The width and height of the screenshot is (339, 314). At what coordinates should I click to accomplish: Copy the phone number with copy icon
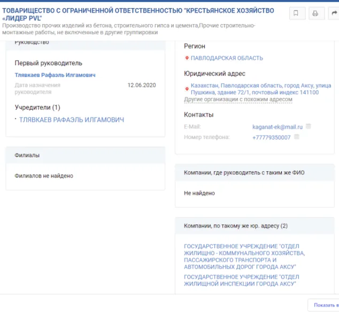pos(297,137)
